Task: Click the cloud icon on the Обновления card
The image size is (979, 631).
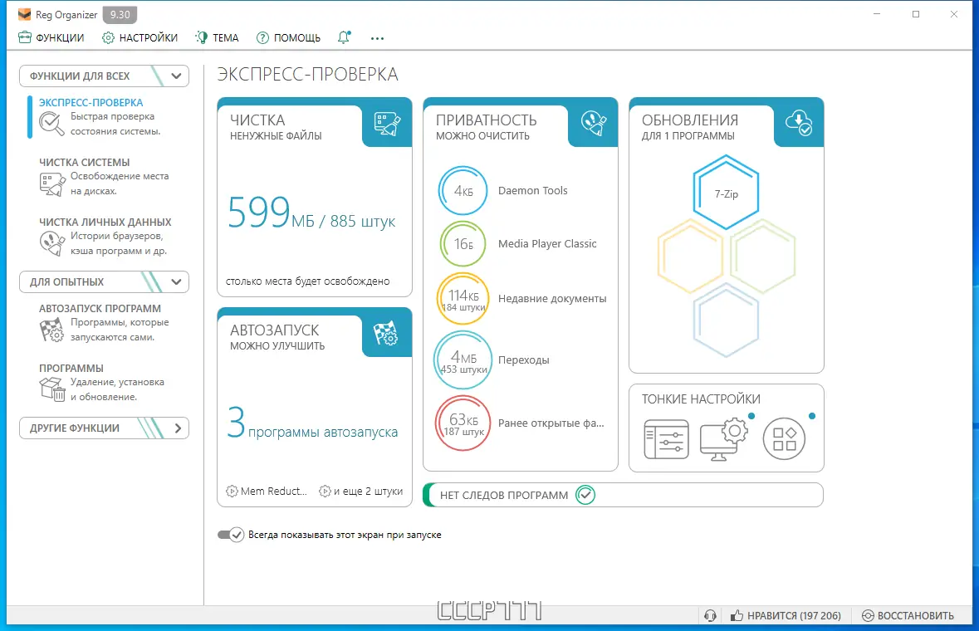Action: point(799,121)
